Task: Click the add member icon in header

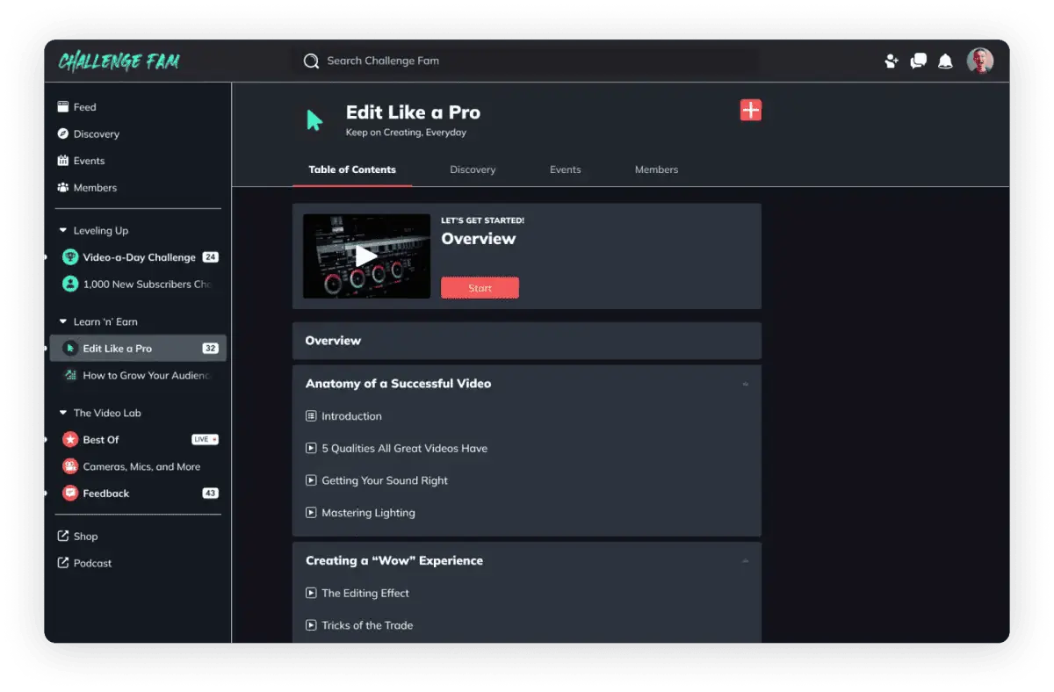Action: [x=892, y=61]
